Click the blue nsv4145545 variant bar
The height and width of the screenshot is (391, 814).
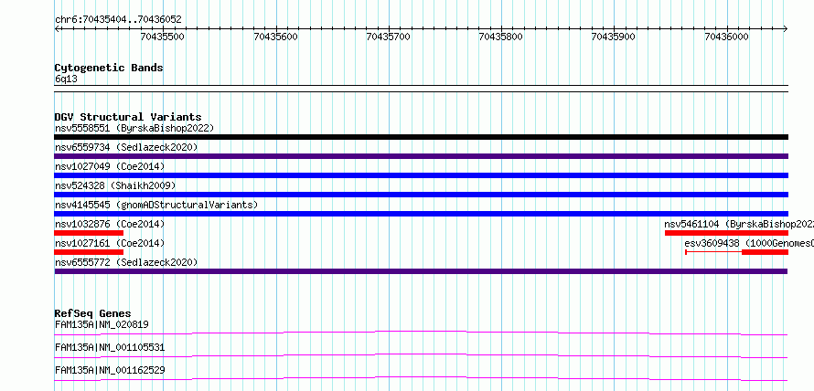pyautogui.click(x=421, y=214)
